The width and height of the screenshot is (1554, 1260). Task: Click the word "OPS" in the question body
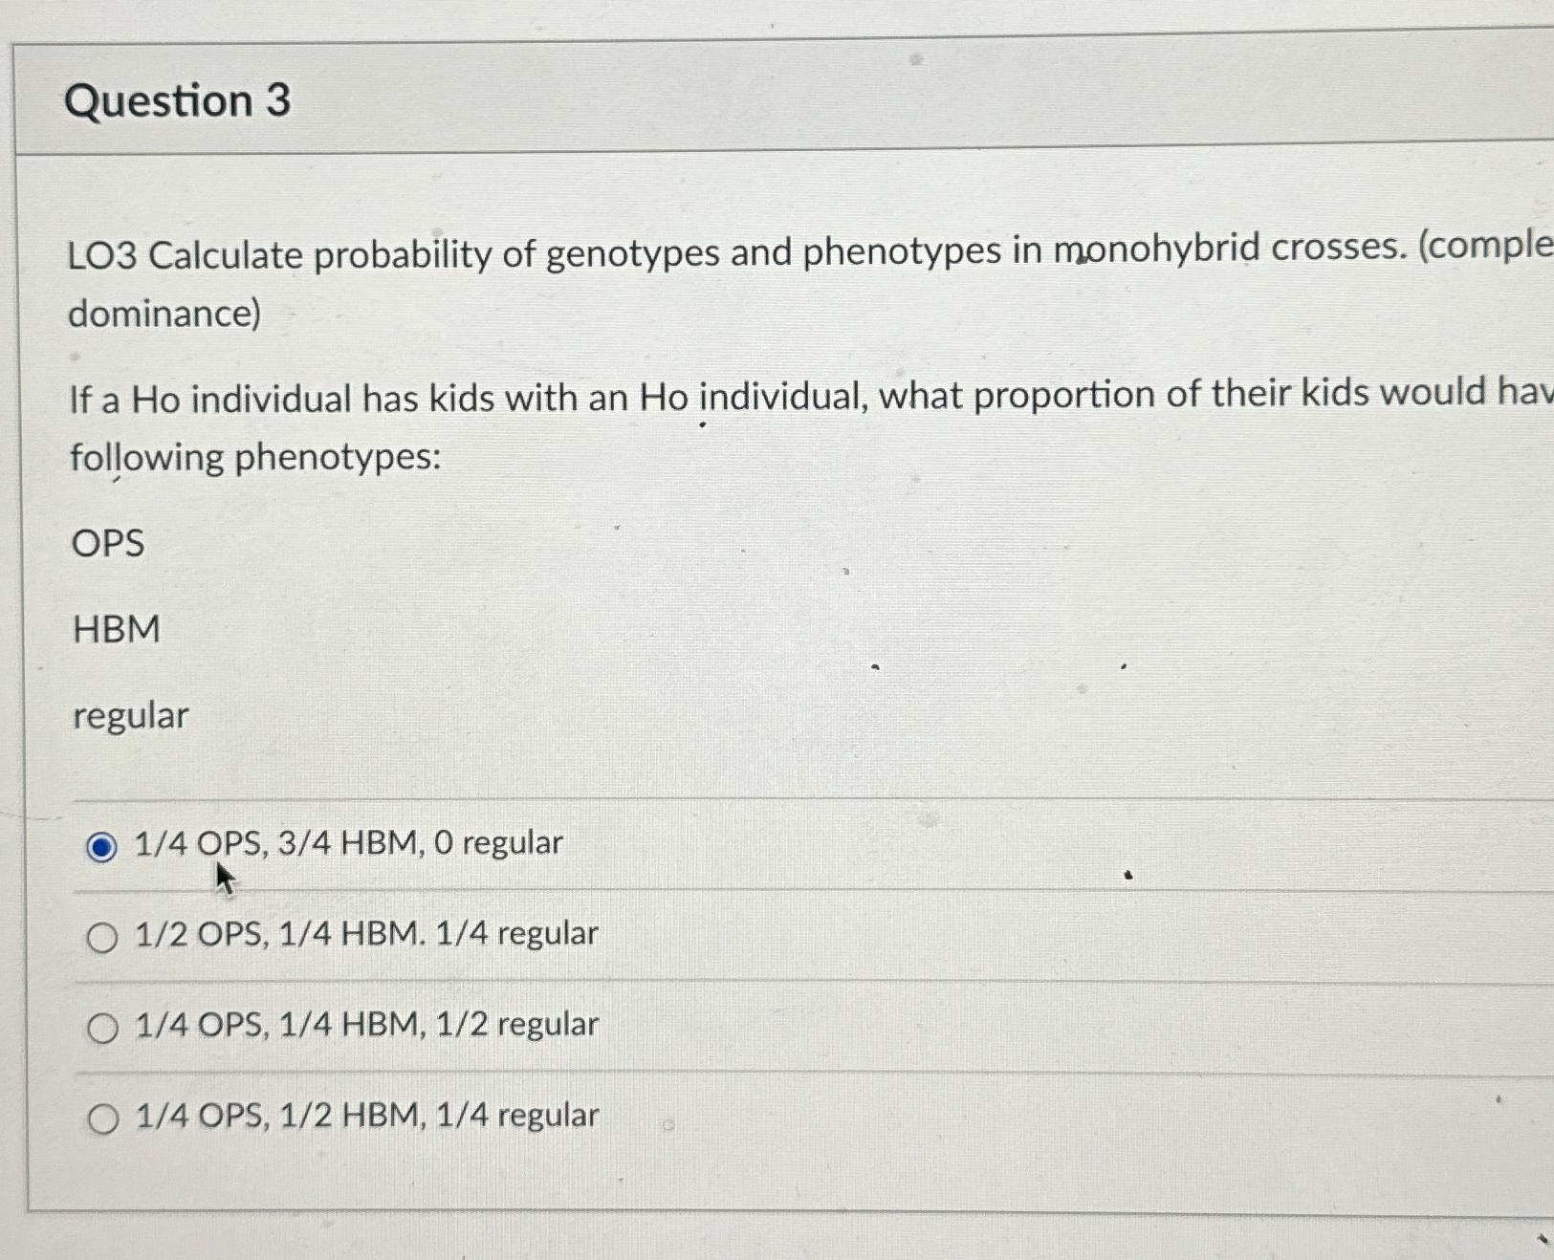point(107,543)
